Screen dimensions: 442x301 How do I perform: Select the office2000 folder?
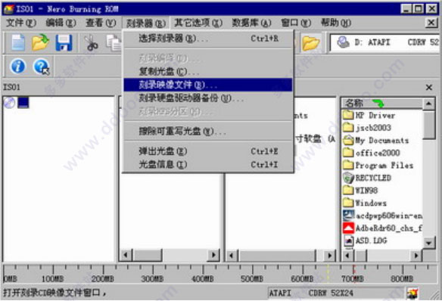[x=372, y=153]
